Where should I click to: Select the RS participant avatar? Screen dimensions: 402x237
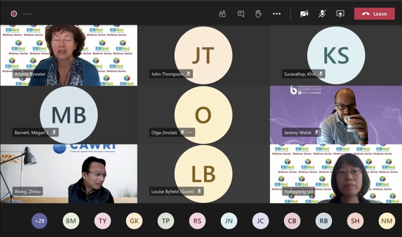(197, 221)
